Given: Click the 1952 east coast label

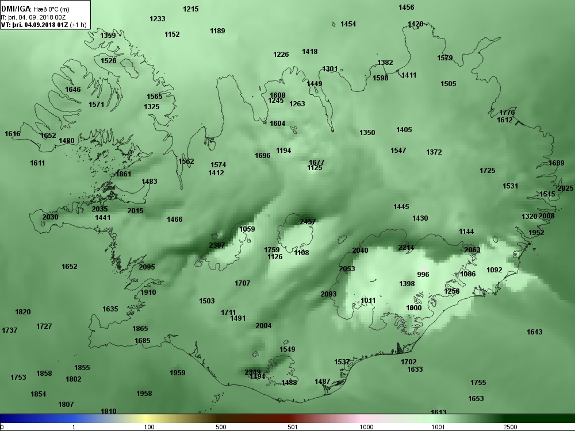Looking at the screenshot, I should click(x=536, y=232).
